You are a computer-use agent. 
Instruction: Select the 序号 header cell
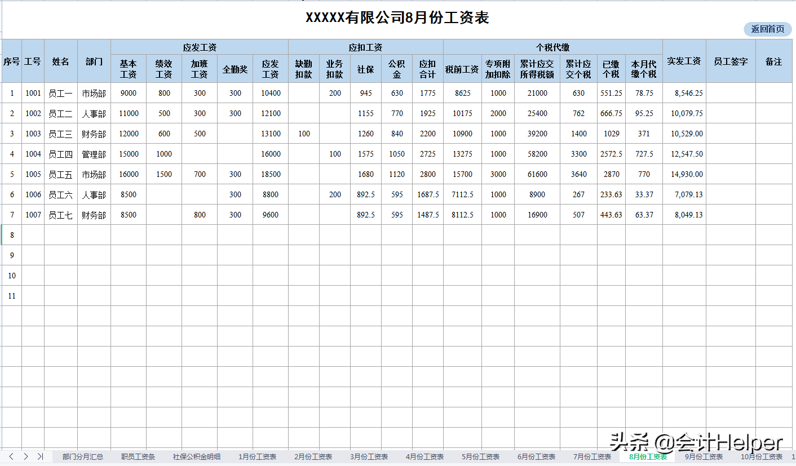(x=12, y=61)
